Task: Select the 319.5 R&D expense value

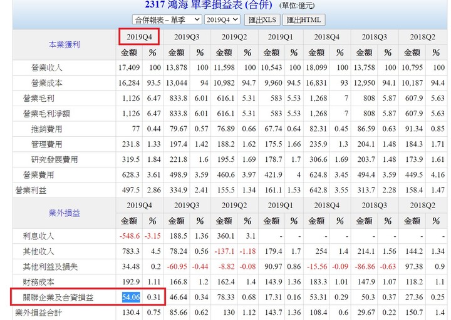Action: (x=131, y=159)
